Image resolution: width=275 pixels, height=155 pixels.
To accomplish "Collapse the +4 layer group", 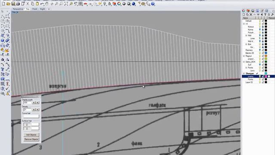I will pyautogui.click(x=244, y=24).
